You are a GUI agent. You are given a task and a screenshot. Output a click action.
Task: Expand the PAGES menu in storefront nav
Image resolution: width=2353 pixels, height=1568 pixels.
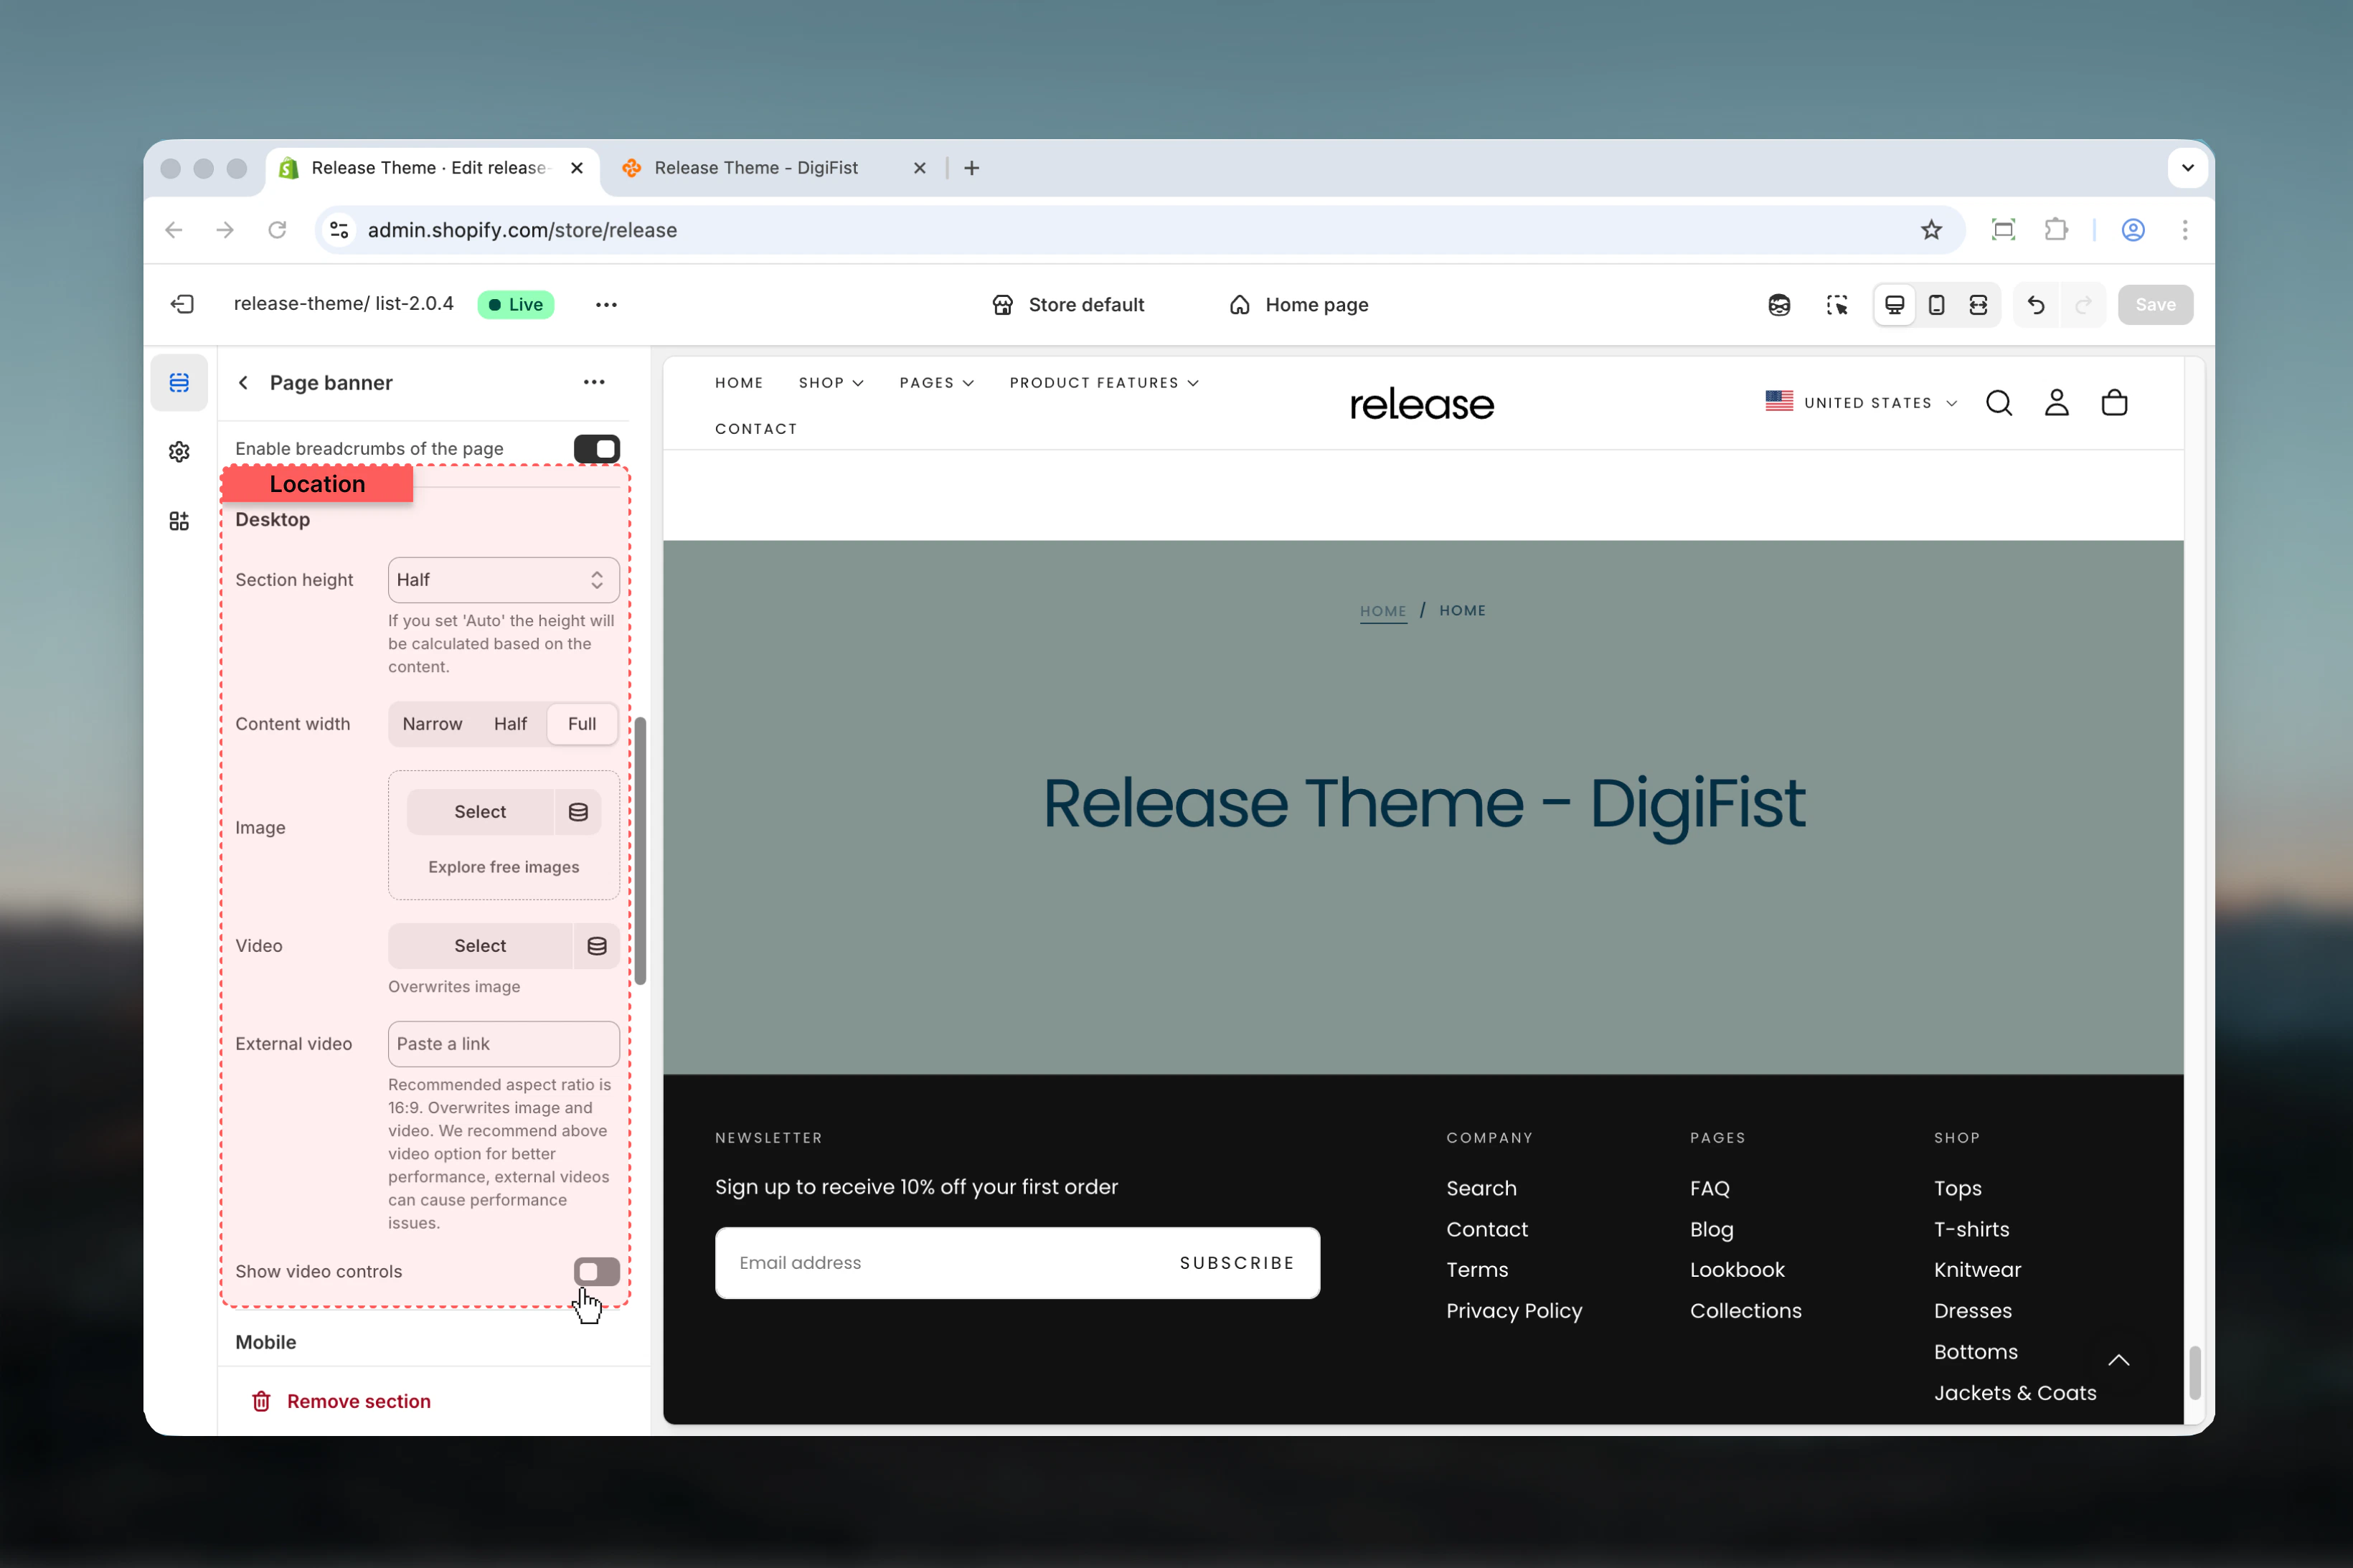(x=936, y=383)
